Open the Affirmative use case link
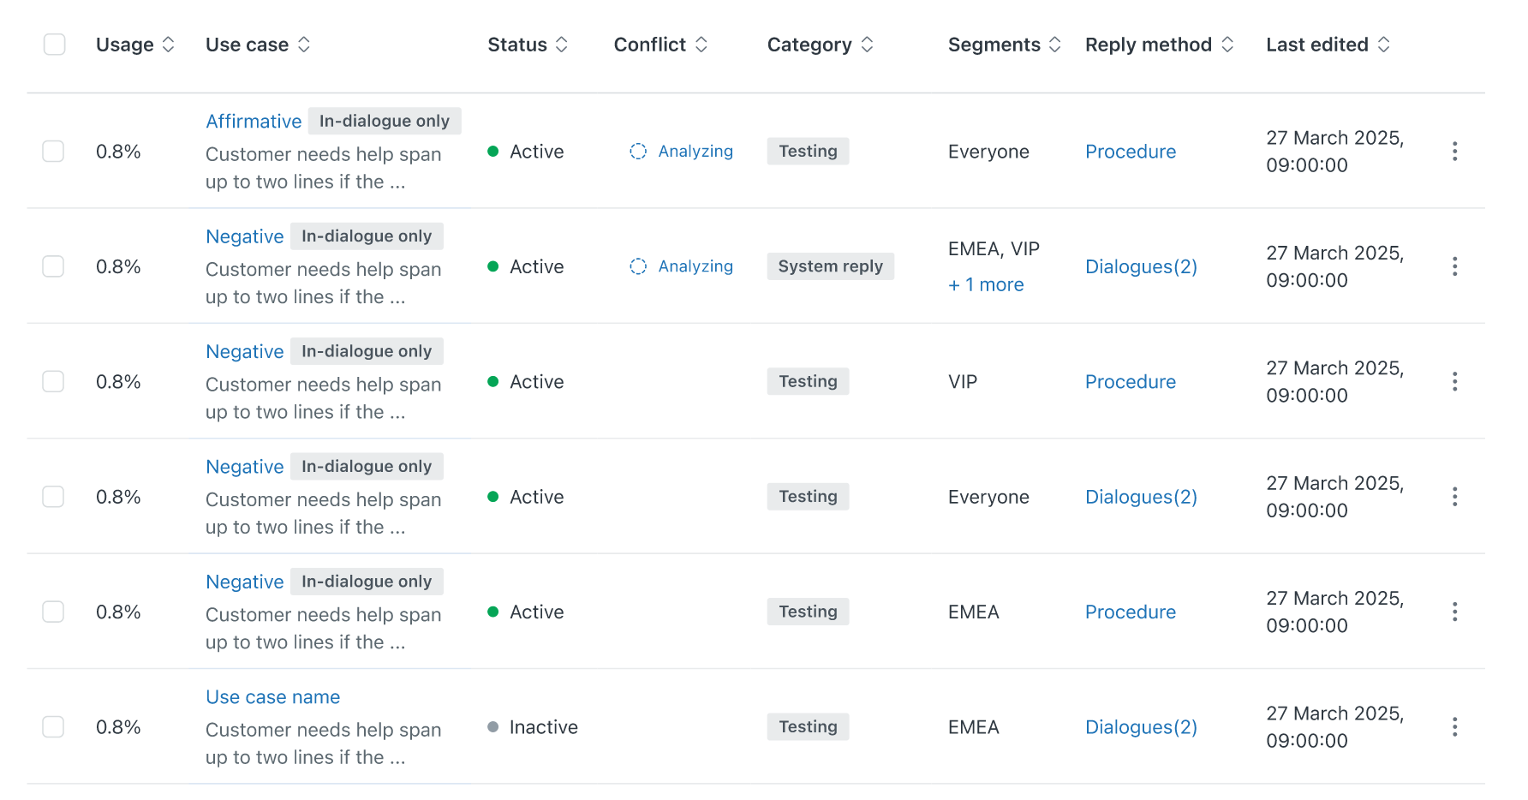Viewport: 1528px width, 800px height. click(254, 122)
